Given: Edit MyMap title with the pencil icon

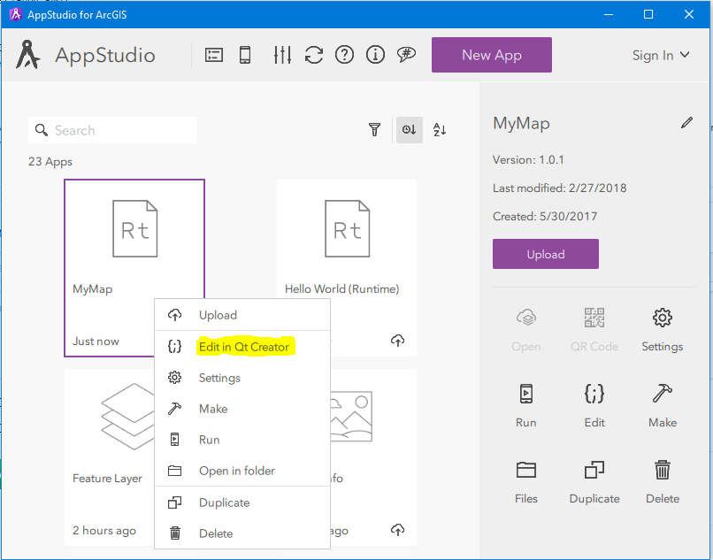Looking at the screenshot, I should tap(686, 123).
